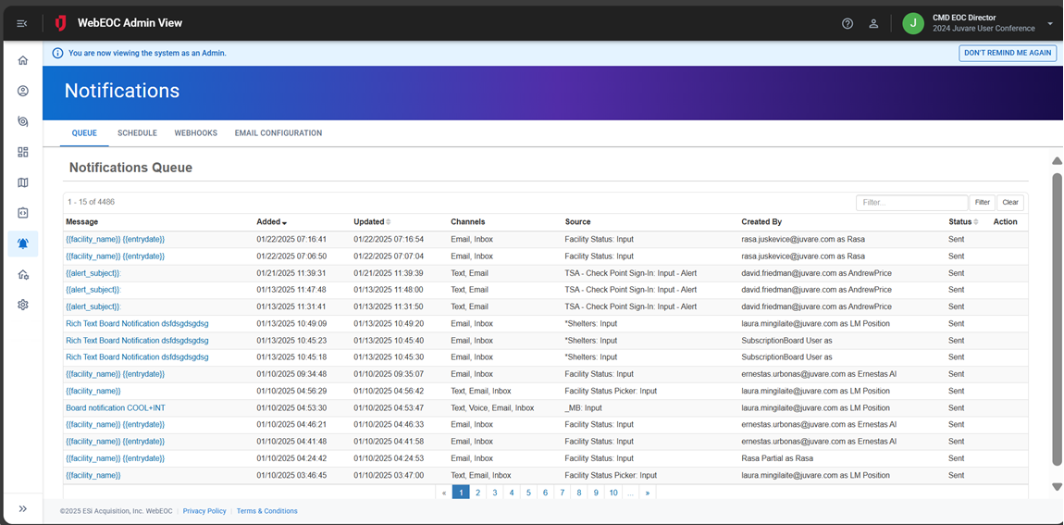Click the person profile icon in header

[873, 23]
